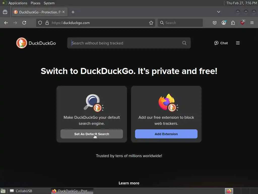Open Firefox account profile icon
Image resolution: width=258 pixels, height=194 pixels.
pyautogui.click(x=224, y=23)
